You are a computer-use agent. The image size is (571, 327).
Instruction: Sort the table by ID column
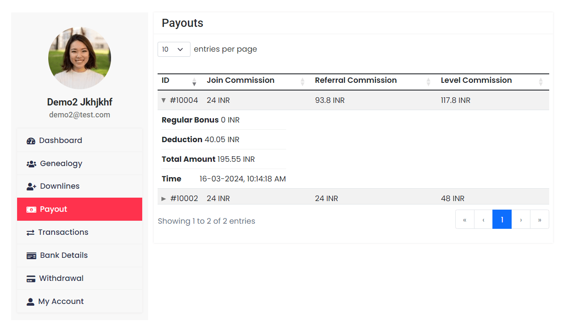click(194, 82)
